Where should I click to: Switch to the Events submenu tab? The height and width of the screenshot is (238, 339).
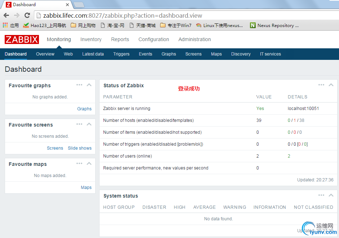[x=145, y=54]
